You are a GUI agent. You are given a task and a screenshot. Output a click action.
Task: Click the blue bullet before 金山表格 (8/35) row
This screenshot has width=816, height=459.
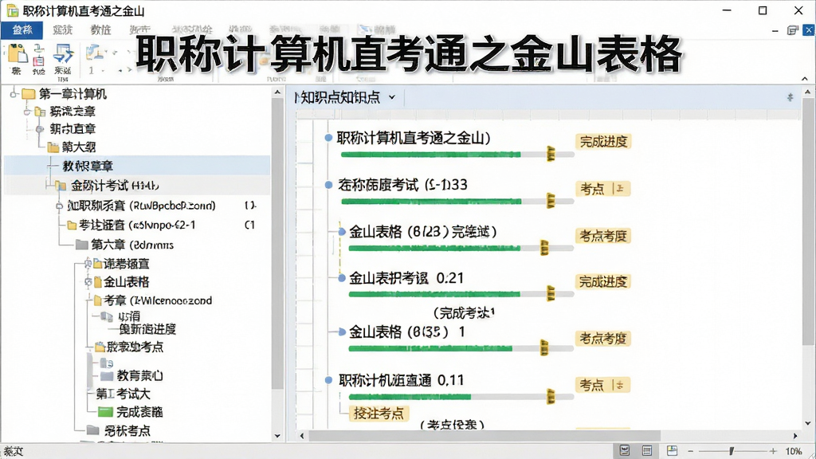342,331
